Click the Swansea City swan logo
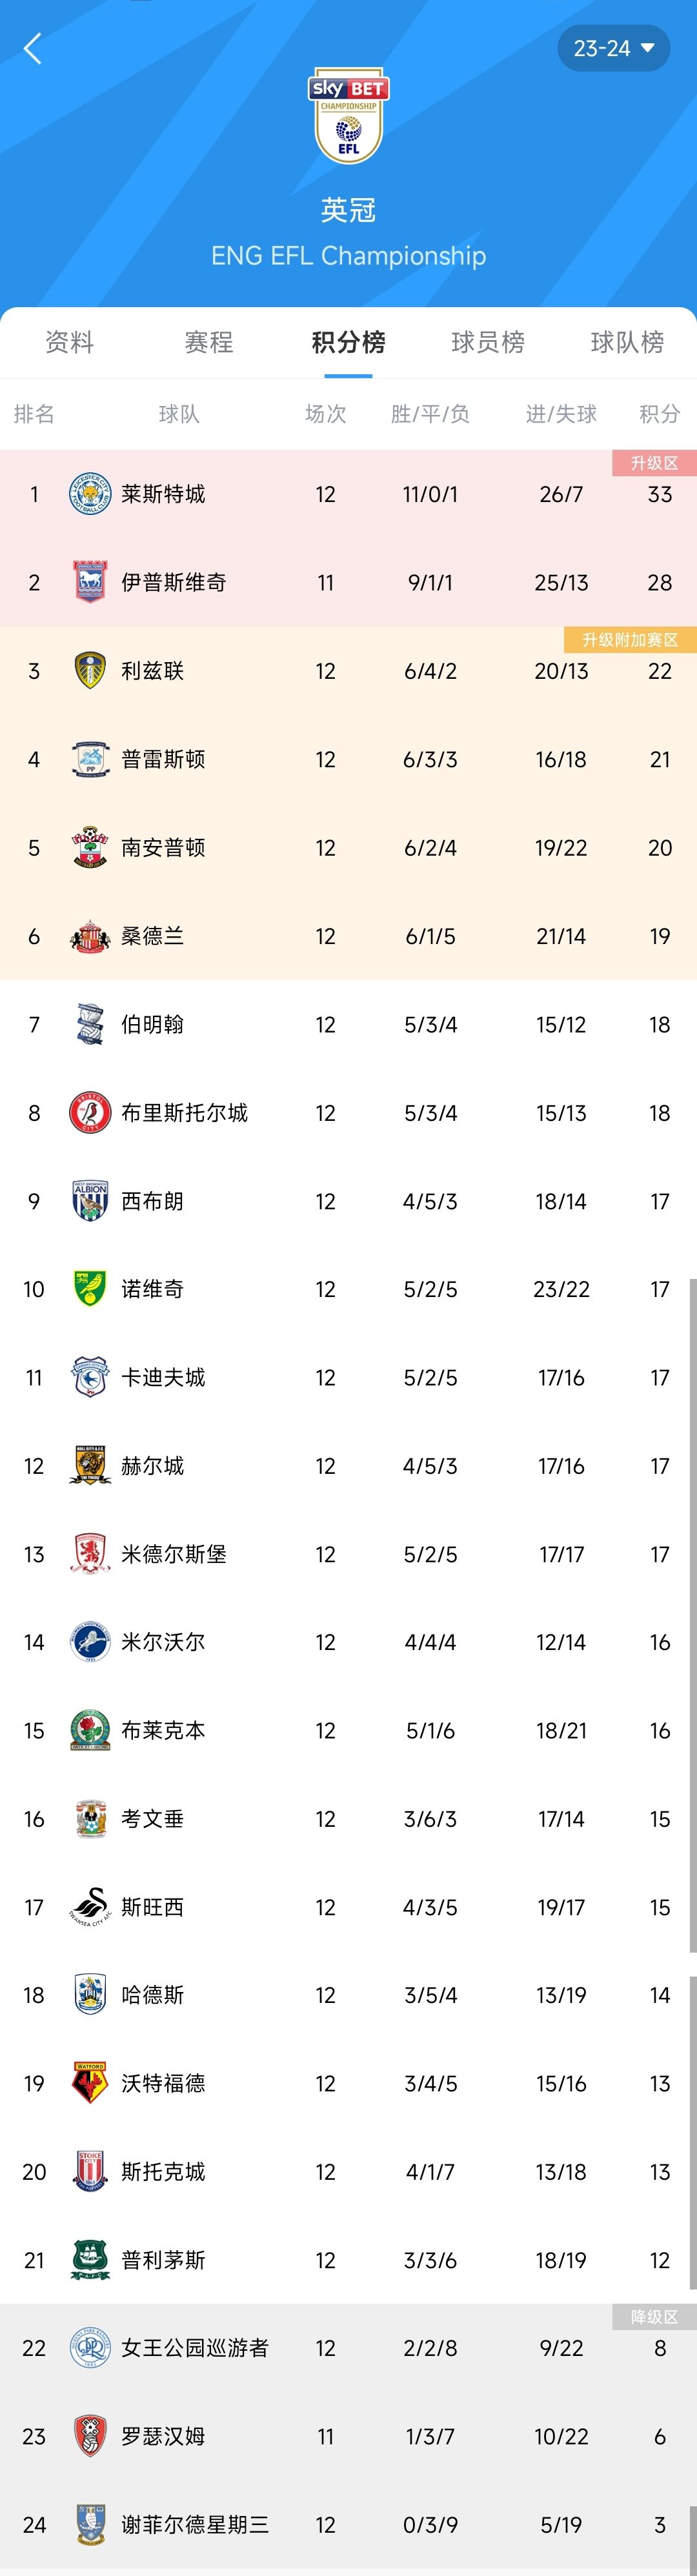This screenshot has width=697, height=2576. point(90,1907)
